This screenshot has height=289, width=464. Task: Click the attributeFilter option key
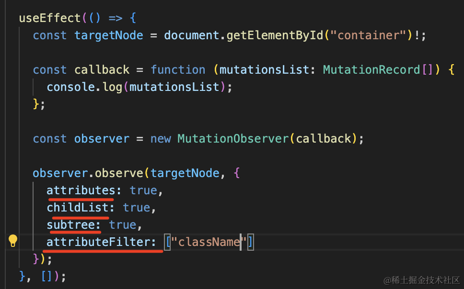tap(98, 242)
